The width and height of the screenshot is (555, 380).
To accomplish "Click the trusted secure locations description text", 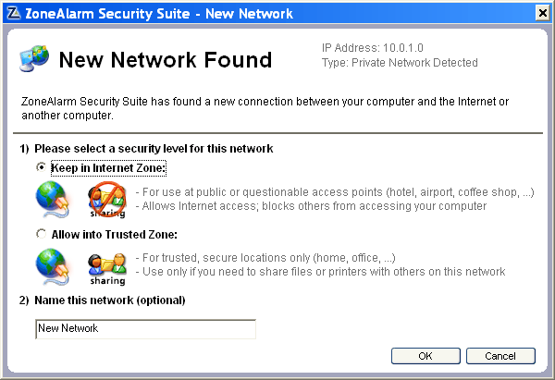I will [x=265, y=258].
